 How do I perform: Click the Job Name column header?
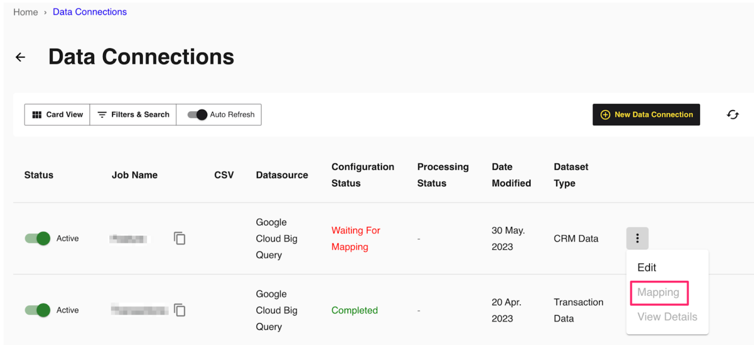coord(135,175)
